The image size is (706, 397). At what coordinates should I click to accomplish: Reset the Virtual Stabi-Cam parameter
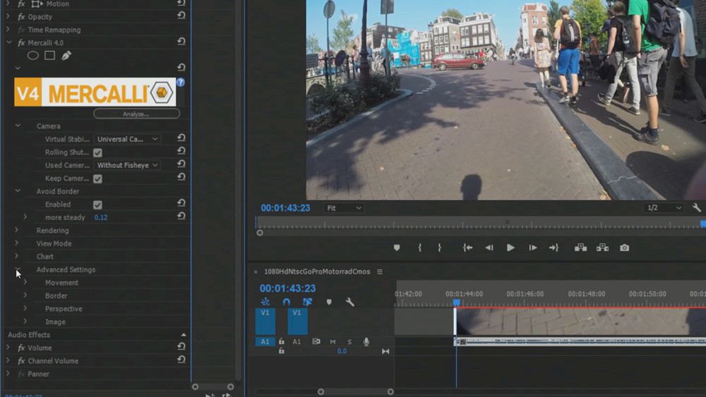(x=181, y=138)
